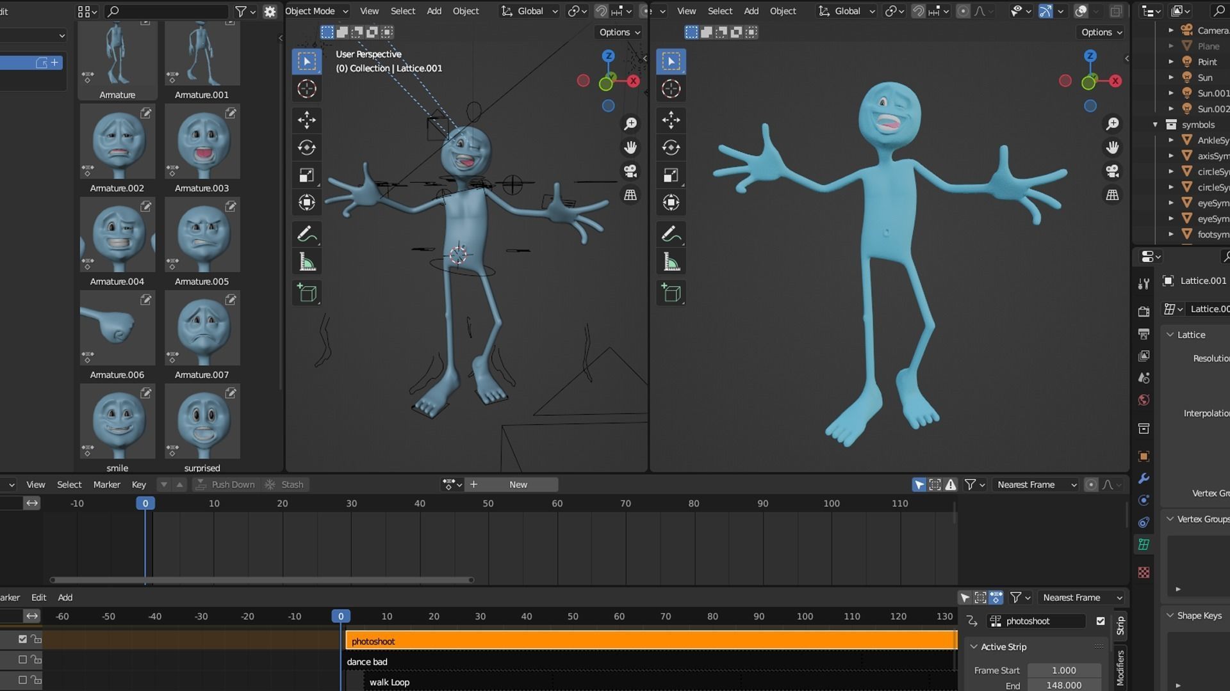
Task: Toggle camera view icon in left viewport
Action: point(630,171)
